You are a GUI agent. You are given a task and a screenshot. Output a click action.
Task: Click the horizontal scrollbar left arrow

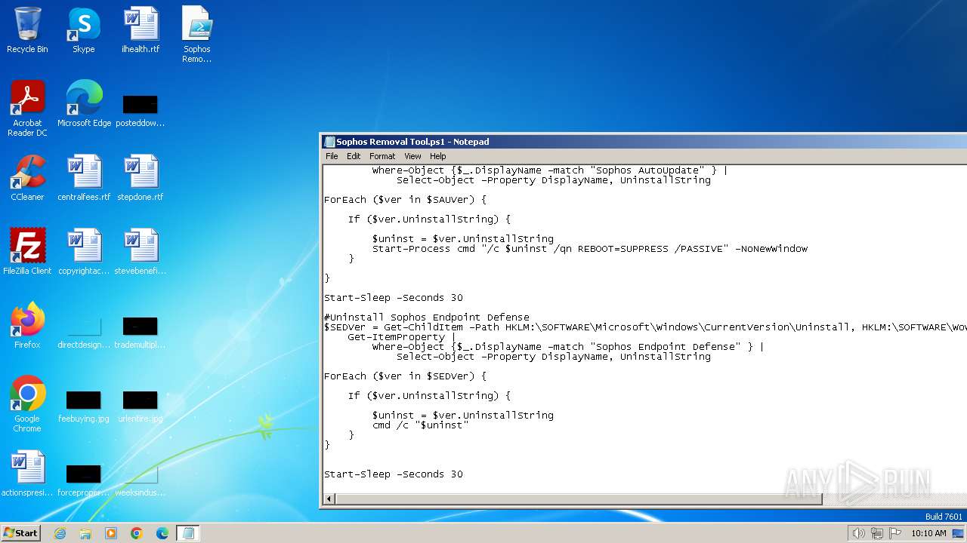click(329, 499)
